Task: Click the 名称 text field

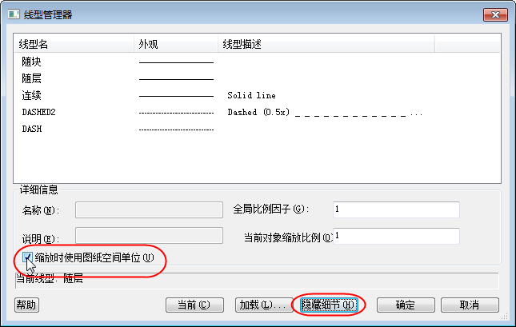Action: coord(149,210)
